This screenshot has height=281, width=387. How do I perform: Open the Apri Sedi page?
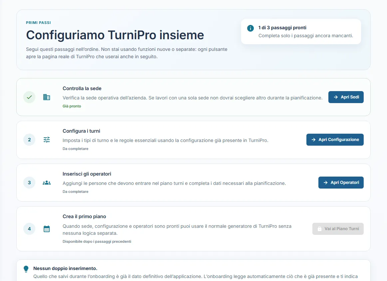[x=346, y=97]
